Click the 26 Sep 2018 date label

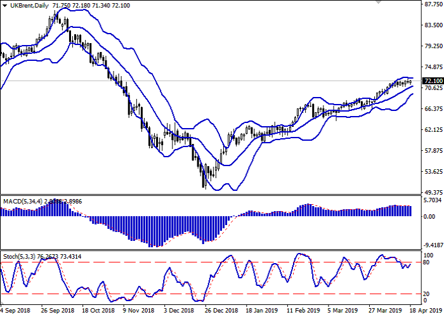[57, 311]
